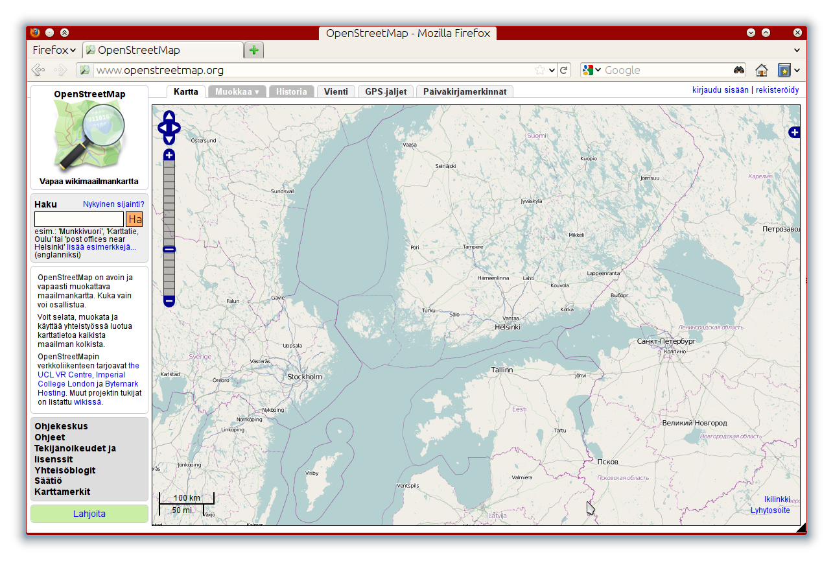The image size is (833, 561).
Task: Click the zoom bar track above the handle
Action: click(x=169, y=203)
